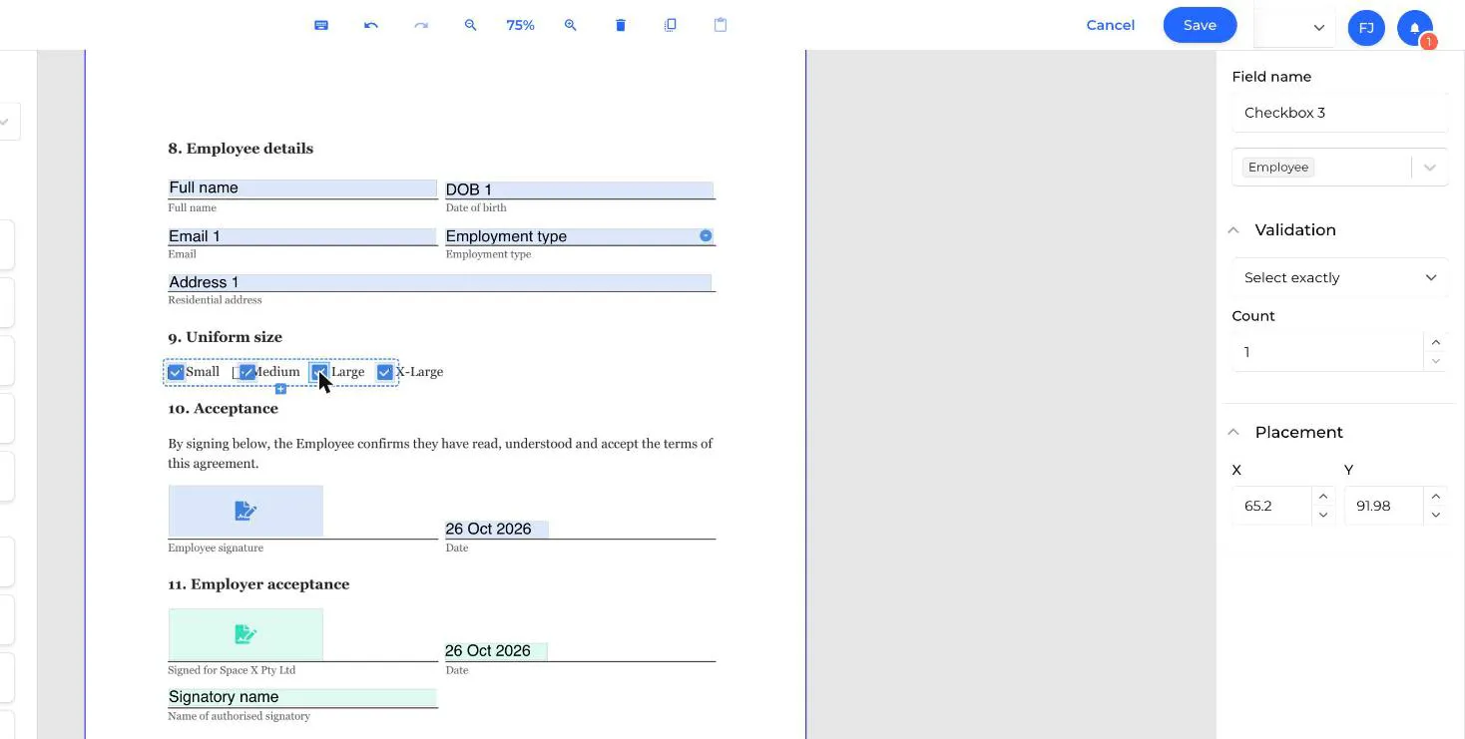Select the Large checkbox field
Viewport: 1465px width, 739px height.
319,372
